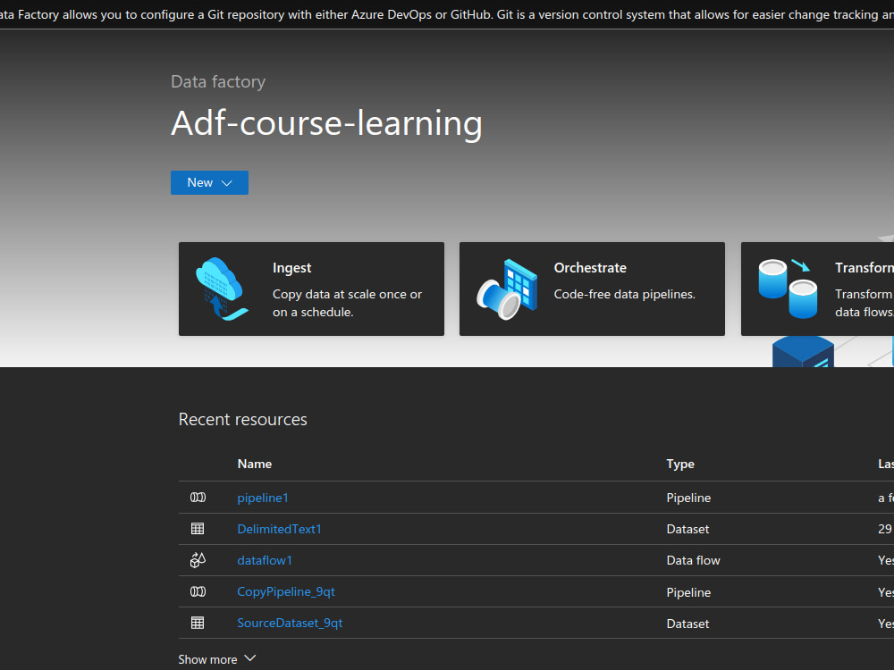
Task: Click the Type column header
Action: point(680,464)
